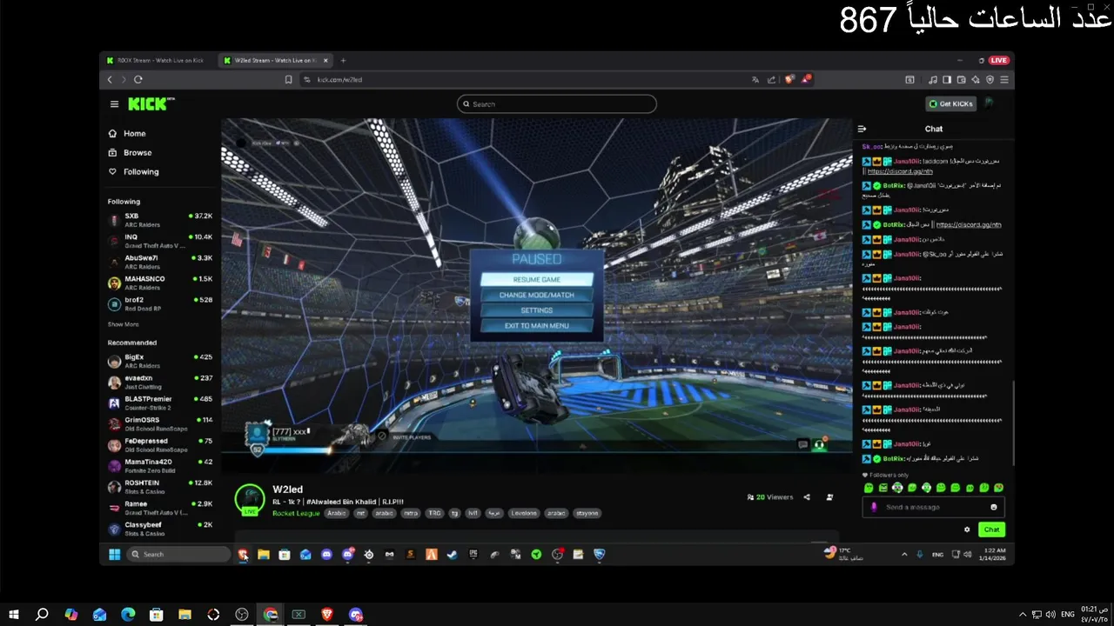Open Following in Kick sidebar
This screenshot has height=626, width=1114.
click(x=133, y=172)
